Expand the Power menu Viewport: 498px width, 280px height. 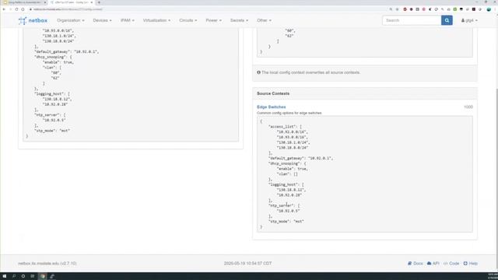click(213, 20)
